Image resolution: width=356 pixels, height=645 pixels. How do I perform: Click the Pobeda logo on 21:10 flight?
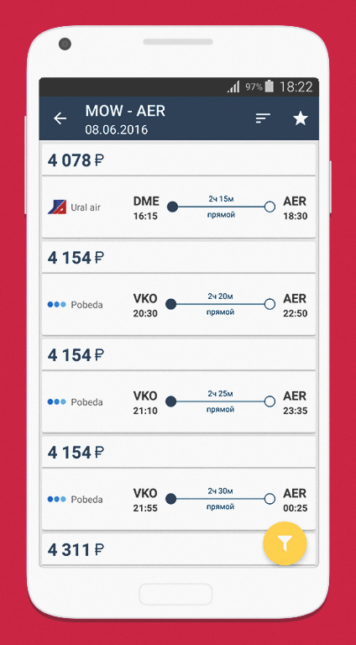[57, 401]
